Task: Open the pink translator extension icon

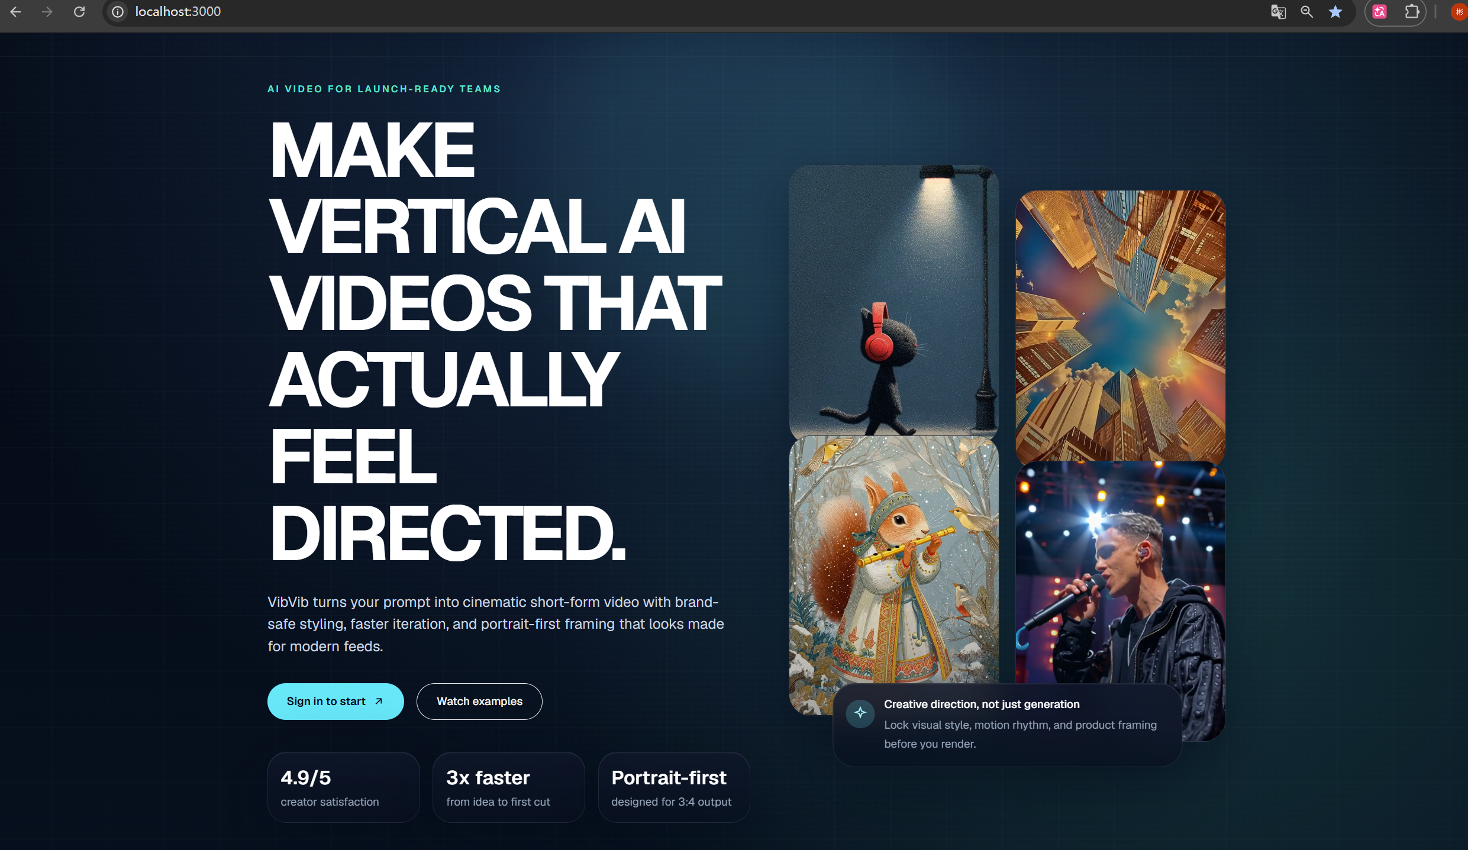Action: point(1380,12)
